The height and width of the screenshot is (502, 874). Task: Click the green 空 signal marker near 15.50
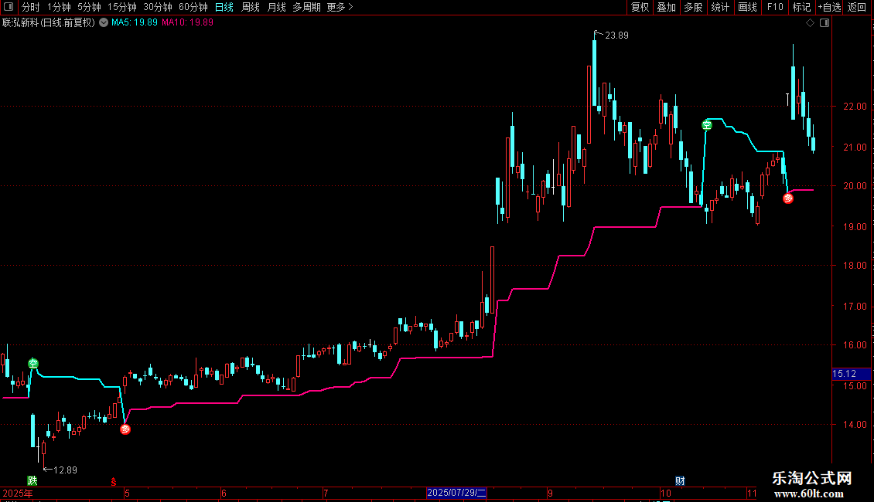(x=33, y=364)
